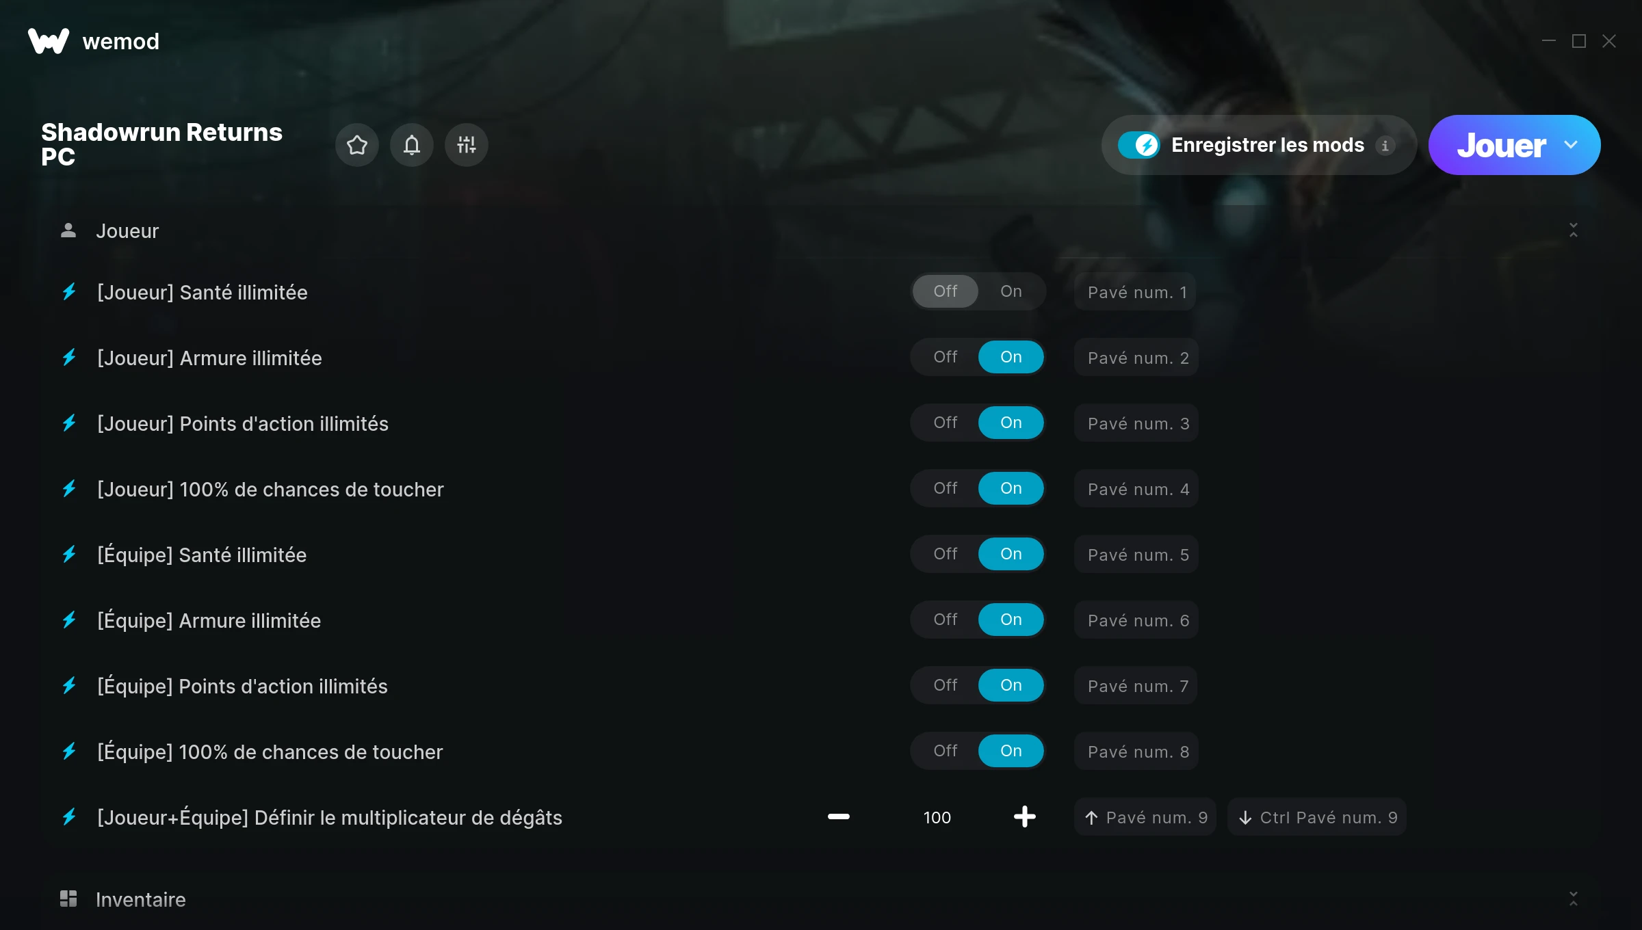Turn off [Équipe] 100% de chances de toucher
This screenshot has width=1642, height=930.
pyautogui.click(x=946, y=751)
